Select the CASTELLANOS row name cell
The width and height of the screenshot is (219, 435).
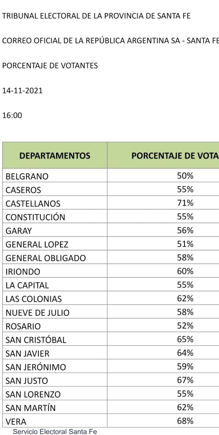coord(33,204)
